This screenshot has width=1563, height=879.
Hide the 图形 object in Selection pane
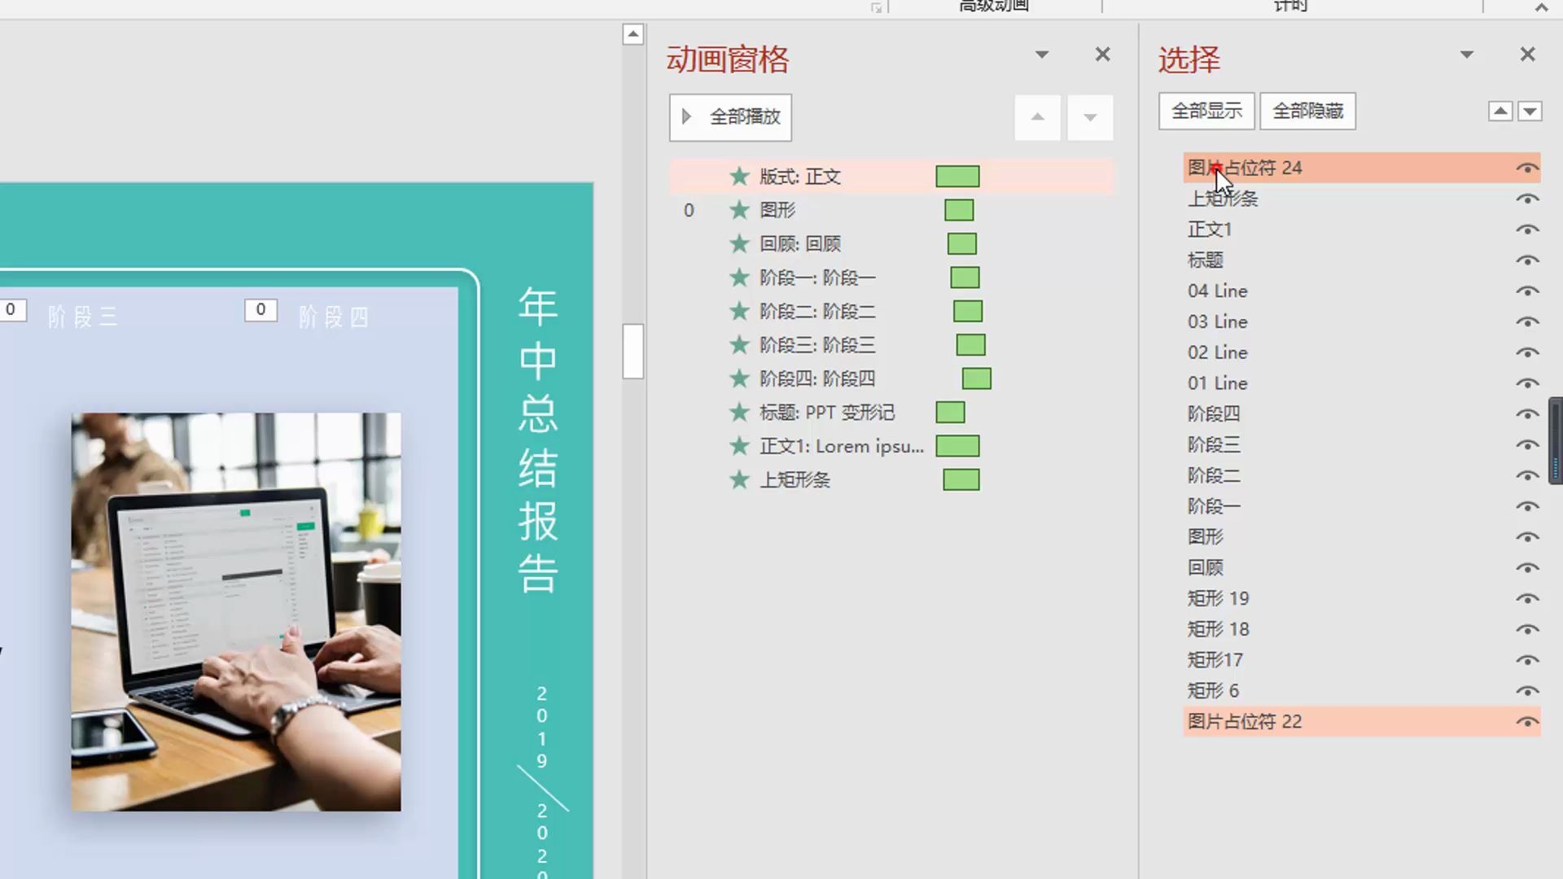click(1527, 537)
